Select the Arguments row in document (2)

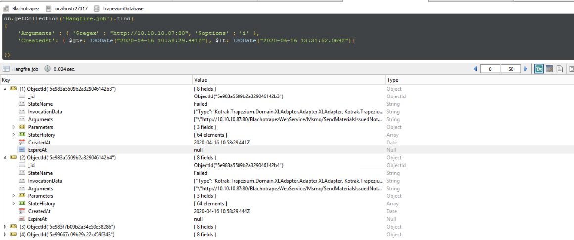(x=287, y=188)
